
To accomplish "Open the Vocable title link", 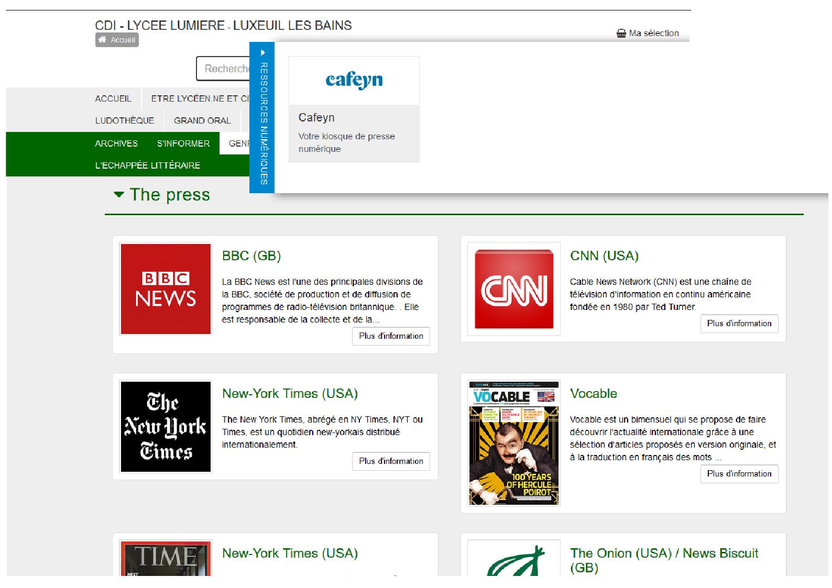I will (594, 393).
